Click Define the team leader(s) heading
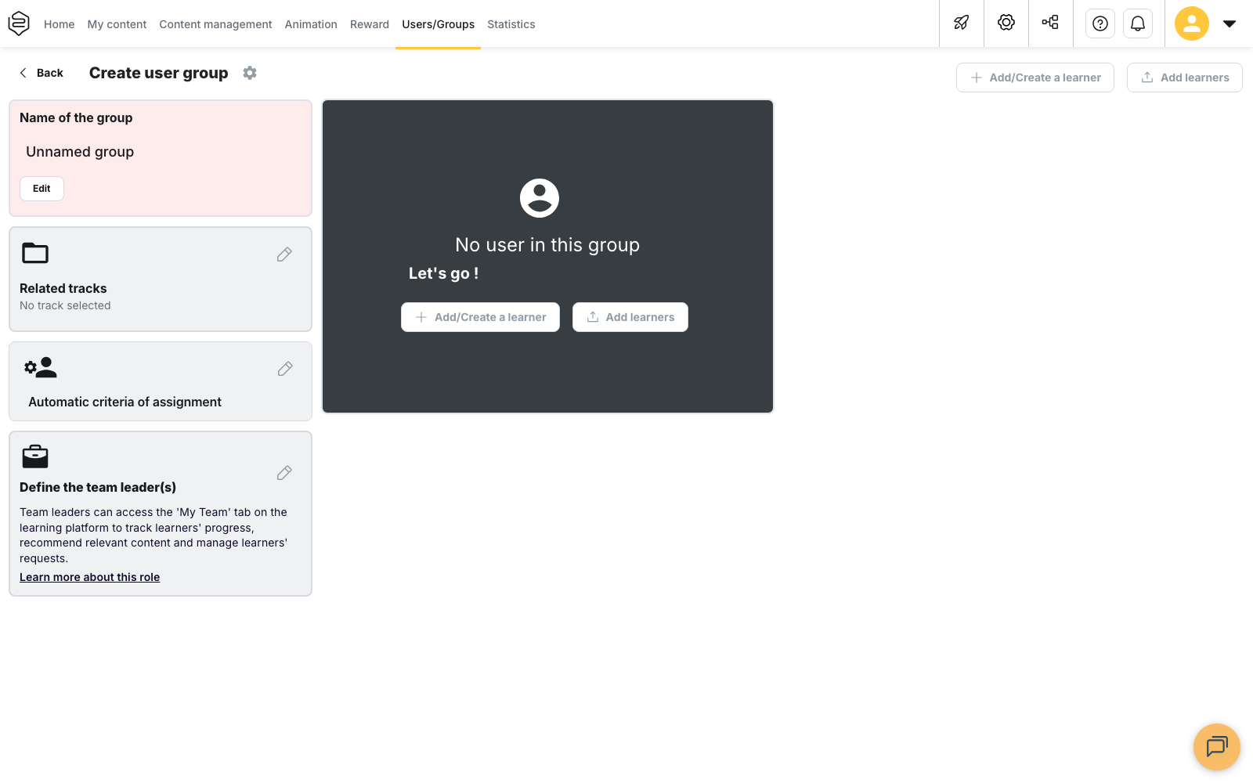Image resolution: width=1253 pixels, height=783 pixels. click(x=98, y=487)
